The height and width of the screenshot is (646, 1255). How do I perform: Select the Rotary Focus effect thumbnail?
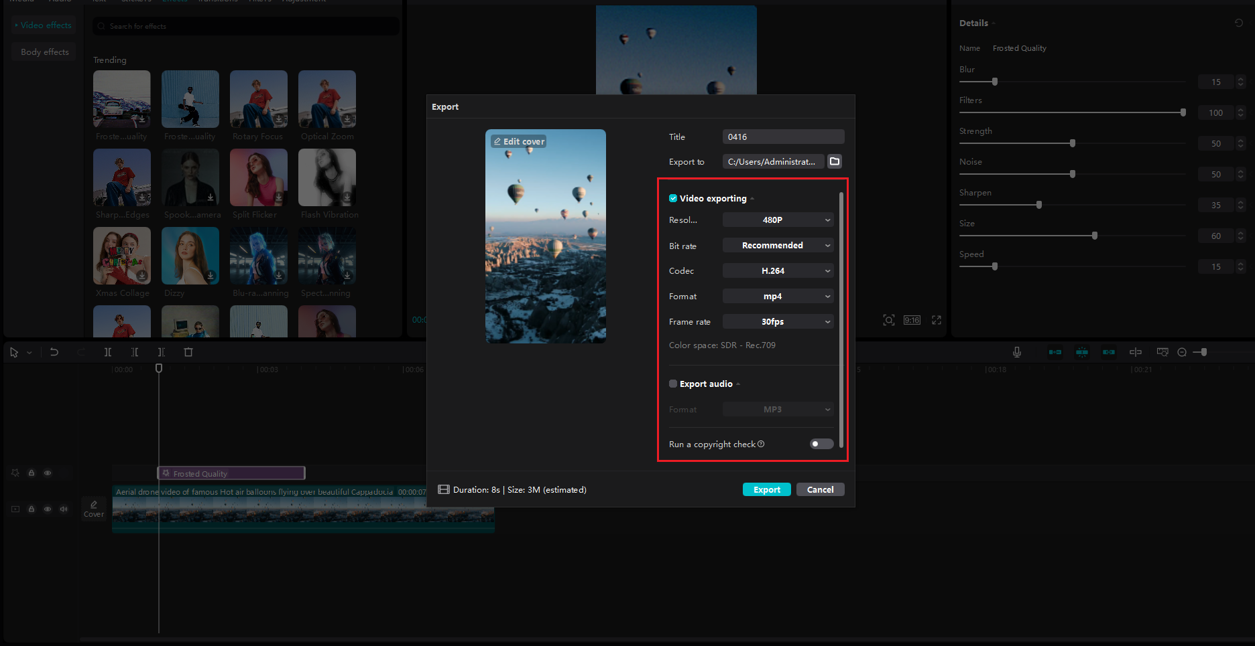pyautogui.click(x=258, y=99)
